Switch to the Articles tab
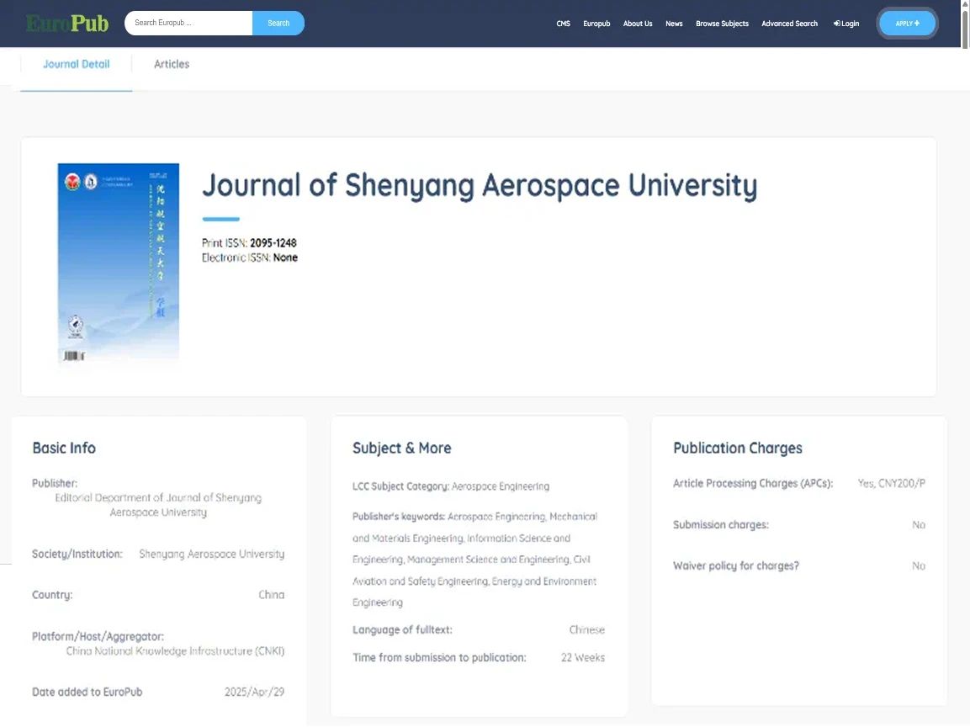Screen dimensions: 970x727 pos(172,64)
